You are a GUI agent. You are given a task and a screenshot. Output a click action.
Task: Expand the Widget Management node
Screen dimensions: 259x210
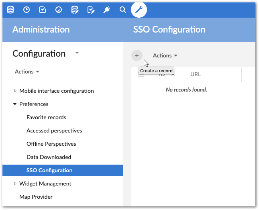point(15,183)
